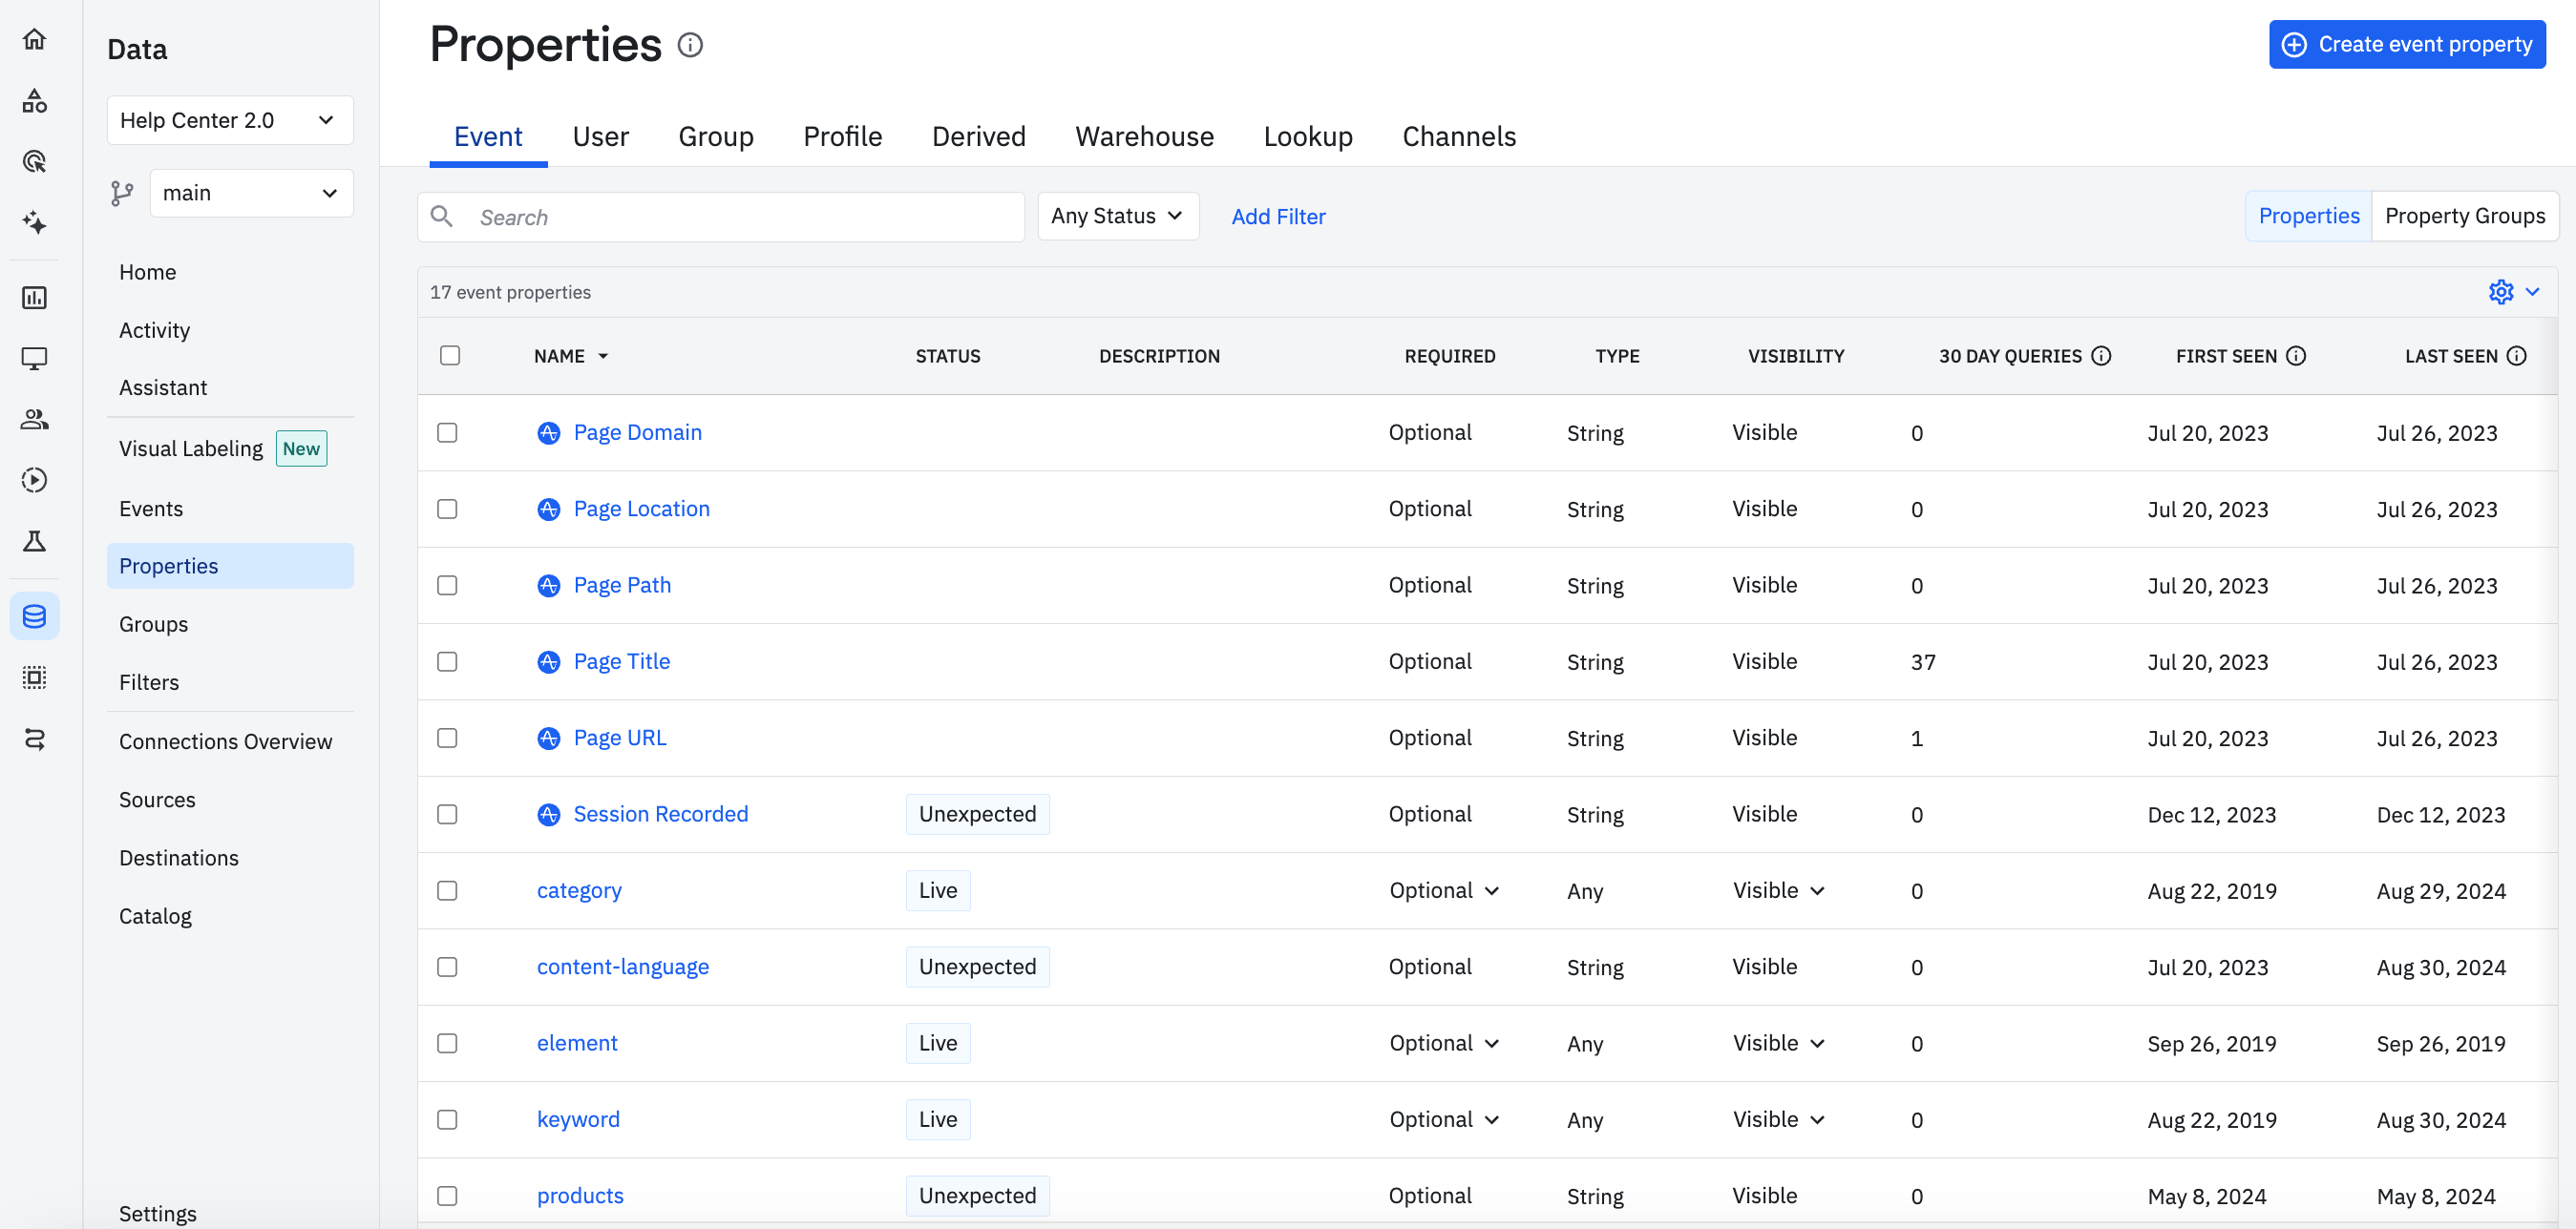Open the Page Domain property link
Image resolution: width=2576 pixels, height=1229 pixels.
tap(637, 432)
